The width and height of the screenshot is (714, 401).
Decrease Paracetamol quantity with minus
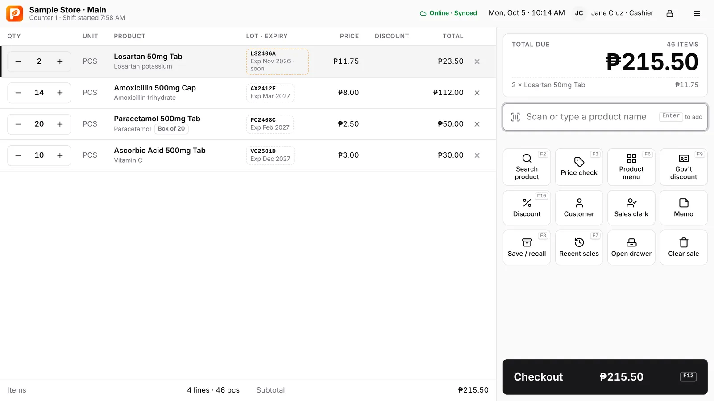pos(18,124)
